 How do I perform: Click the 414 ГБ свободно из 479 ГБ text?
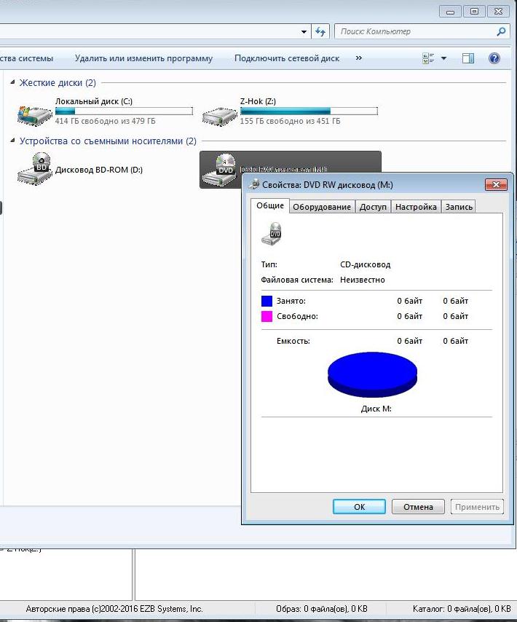point(105,121)
